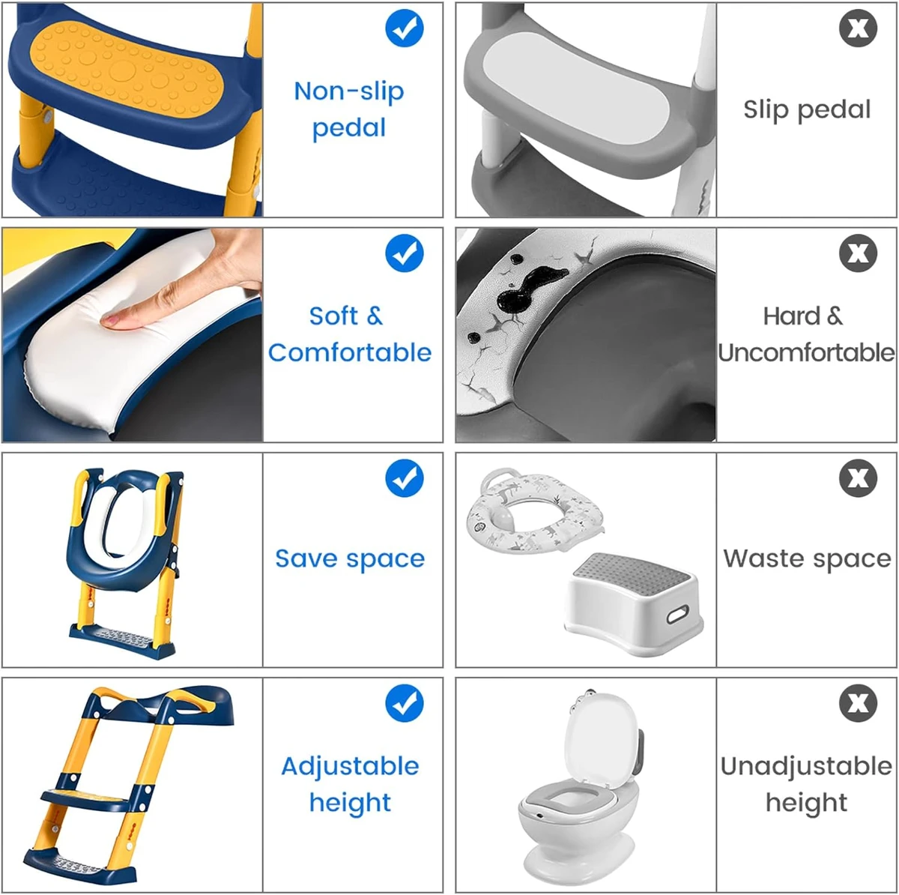Open the hand pressing white cushion photo

133,335
